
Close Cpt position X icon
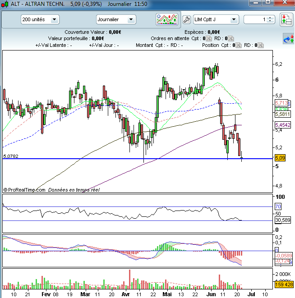[239, 45]
